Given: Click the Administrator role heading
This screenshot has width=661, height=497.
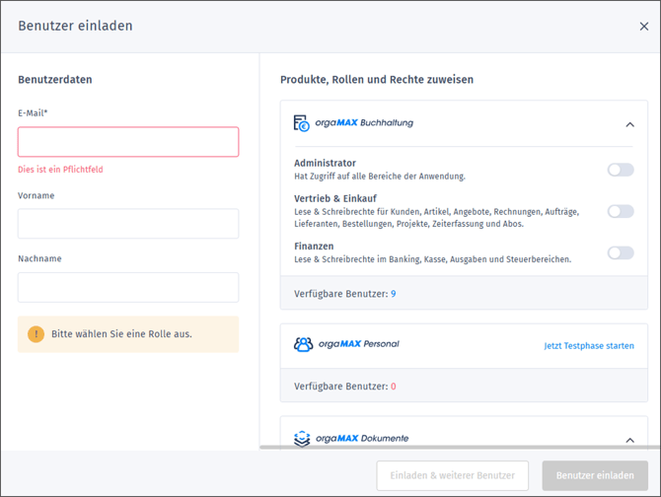Looking at the screenshot, I should (x=325, y=163).
